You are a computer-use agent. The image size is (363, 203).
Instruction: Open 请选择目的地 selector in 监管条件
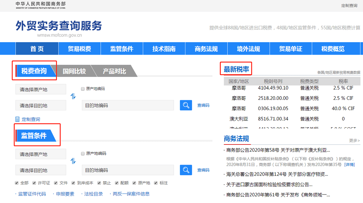tap(41, 170)
